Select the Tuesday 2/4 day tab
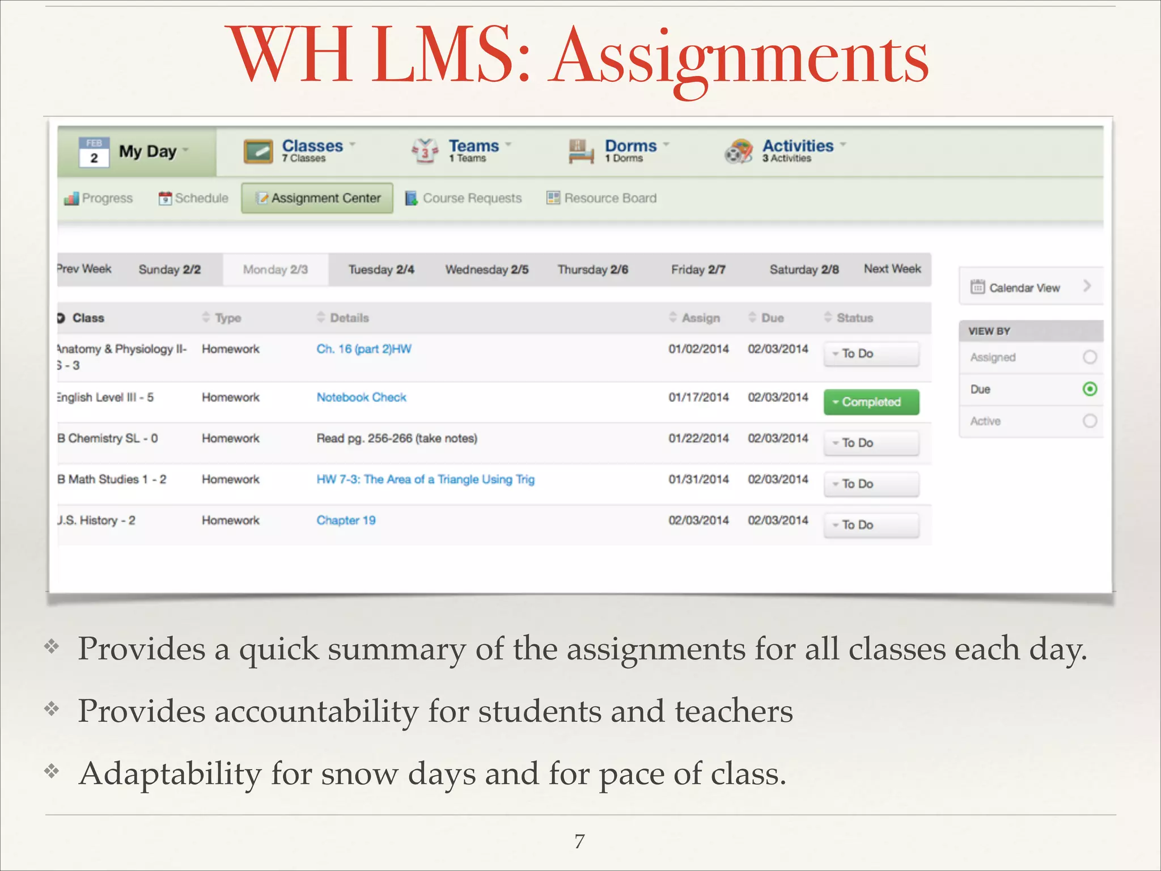1161x871 pixels. (x=382, y=269)
